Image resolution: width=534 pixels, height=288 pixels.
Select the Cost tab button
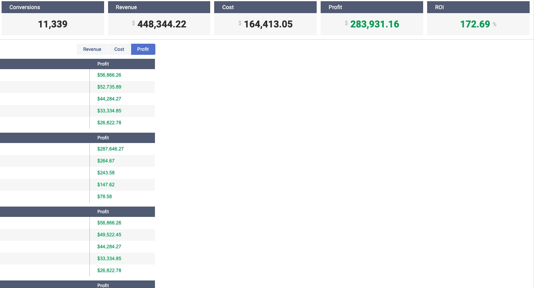point(119,49)
